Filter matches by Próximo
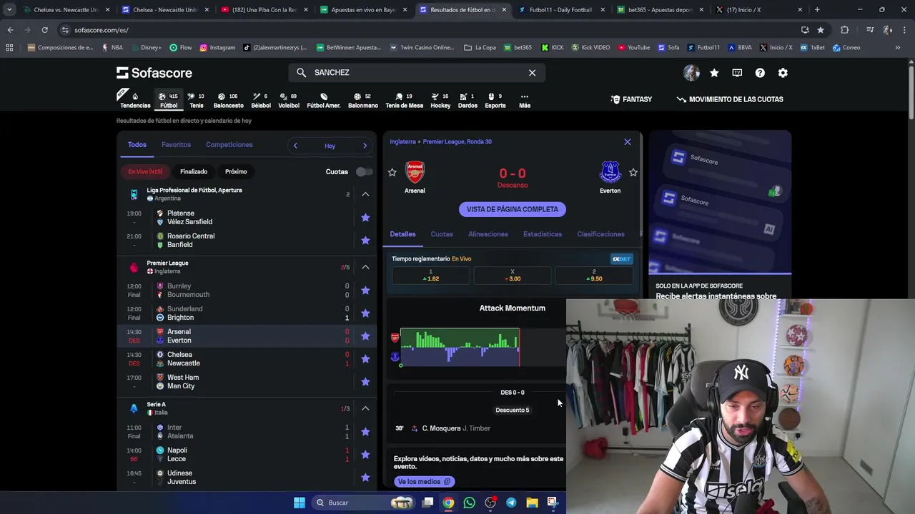915x514 pixels. (236, 172)
